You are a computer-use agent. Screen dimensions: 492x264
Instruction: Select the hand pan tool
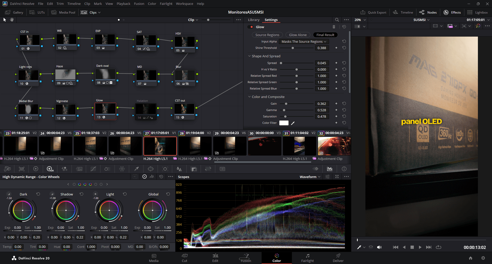click(12, 20)
